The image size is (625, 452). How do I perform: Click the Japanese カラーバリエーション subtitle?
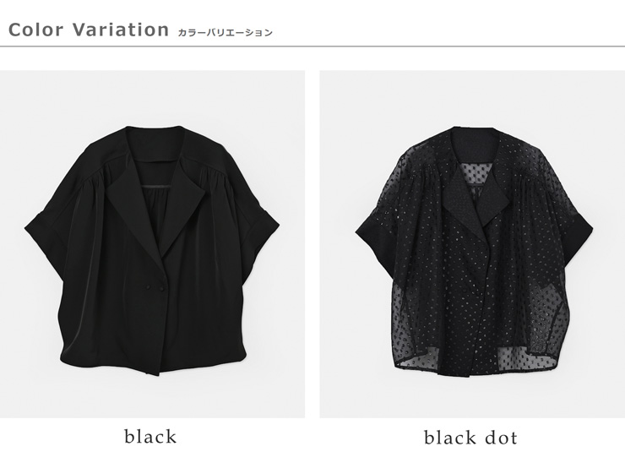[226, 33]
